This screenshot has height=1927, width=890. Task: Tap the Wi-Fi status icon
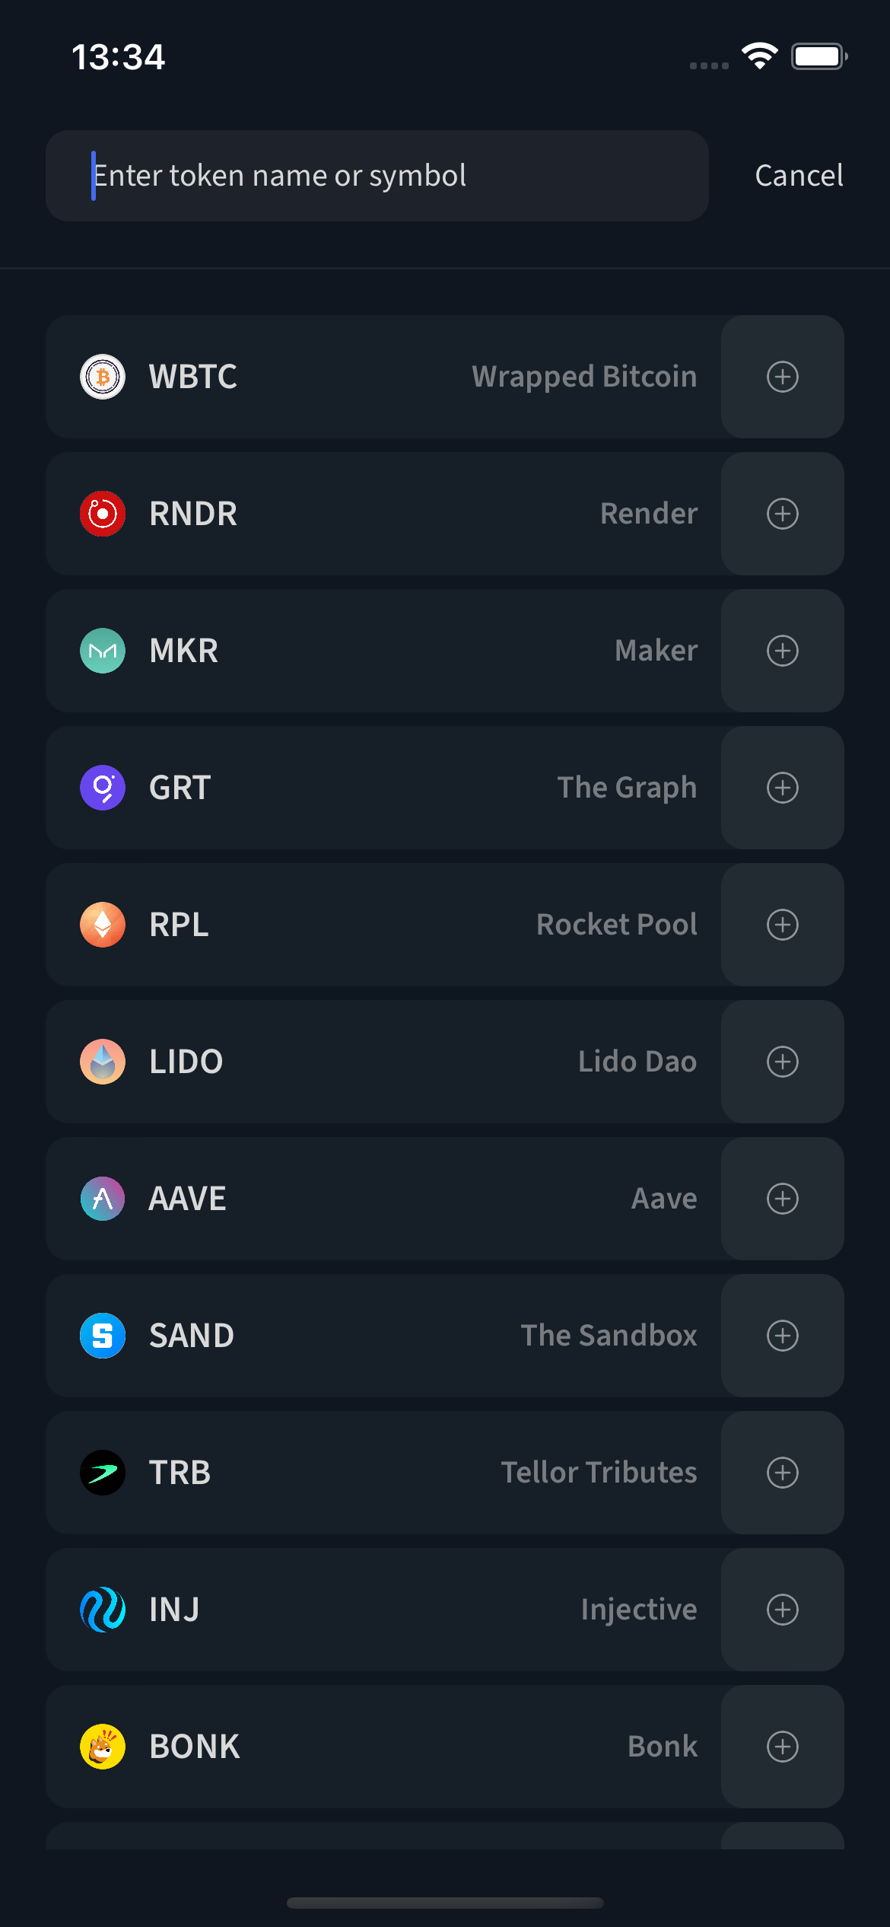tap(759, 56)
